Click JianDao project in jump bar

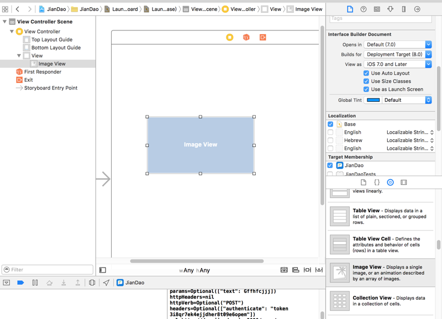52,9
